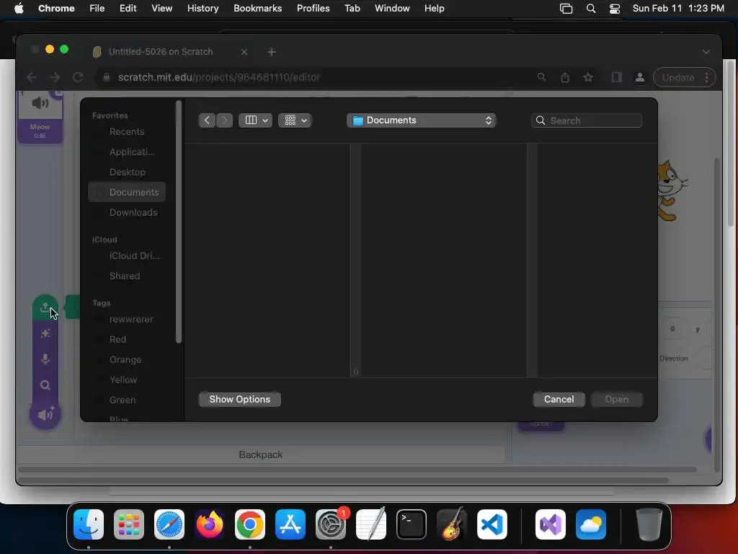Open Firefox from the Dock

click(x=210, y=524)
